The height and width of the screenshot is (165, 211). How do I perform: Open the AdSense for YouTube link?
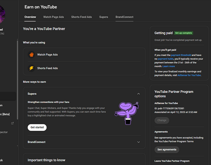[x=189, y=75]
